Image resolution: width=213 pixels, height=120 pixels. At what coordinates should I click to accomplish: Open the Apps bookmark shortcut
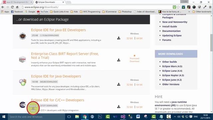[x=5, y=12]
